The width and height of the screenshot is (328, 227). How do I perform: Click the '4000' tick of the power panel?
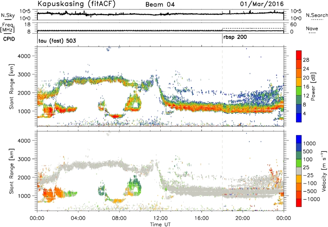tap(24, 56)
